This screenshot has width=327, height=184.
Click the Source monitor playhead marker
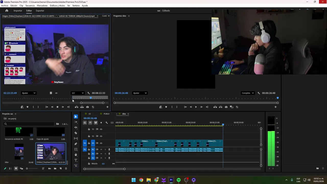tap(91, 98)
